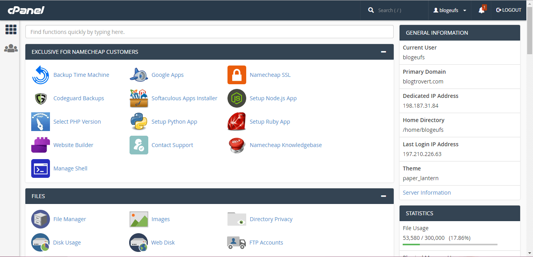Viewport: 533px width, 257px height.
Task: Click the Find functions quickly input field
Action: (x=209, y=32)
